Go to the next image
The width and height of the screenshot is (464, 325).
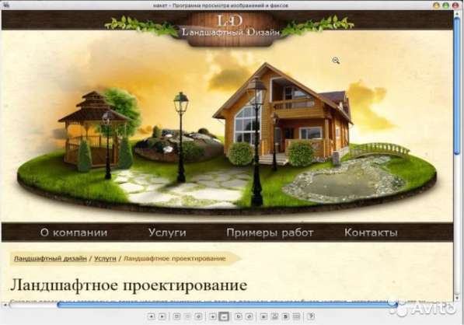tap(162, 316)
